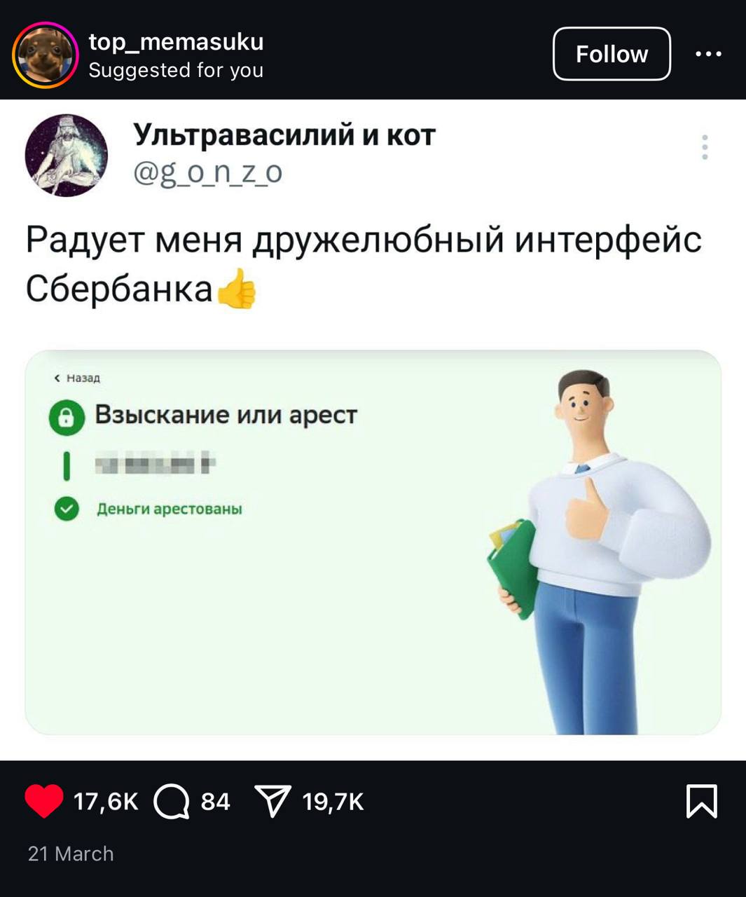The height and width of the screenshot is (897, 746).
Task: Tap the thumbs-up emoji in tweet
Action: [x=237, y=288]
